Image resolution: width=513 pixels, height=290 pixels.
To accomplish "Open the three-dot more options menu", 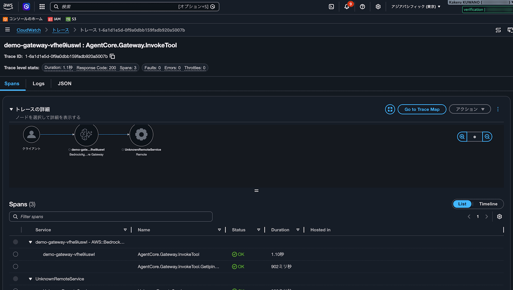I will coord(498,109).
